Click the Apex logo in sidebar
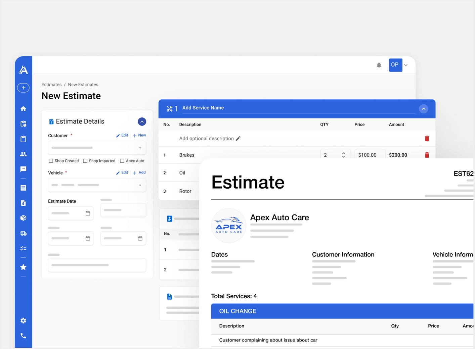The image size is (475, 349). click(23, 70)
